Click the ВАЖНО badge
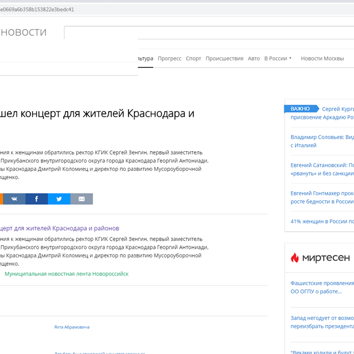Viewport: 354px width, 354px height. click(x=301, y=109)
